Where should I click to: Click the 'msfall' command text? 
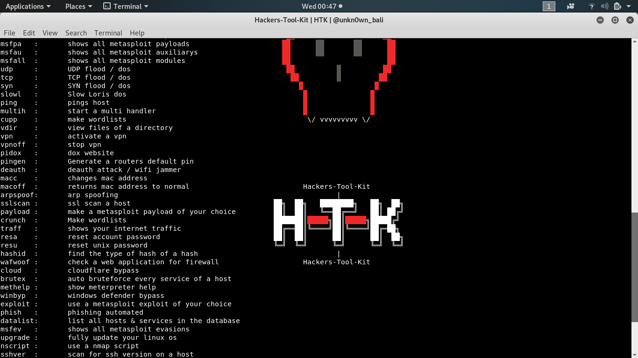(13, 61)
